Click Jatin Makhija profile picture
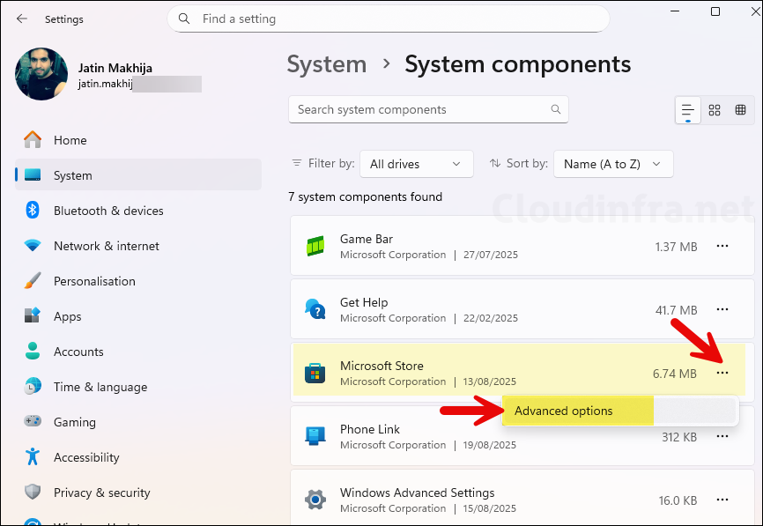Screen dimensions: 763x526 [41, 74]
